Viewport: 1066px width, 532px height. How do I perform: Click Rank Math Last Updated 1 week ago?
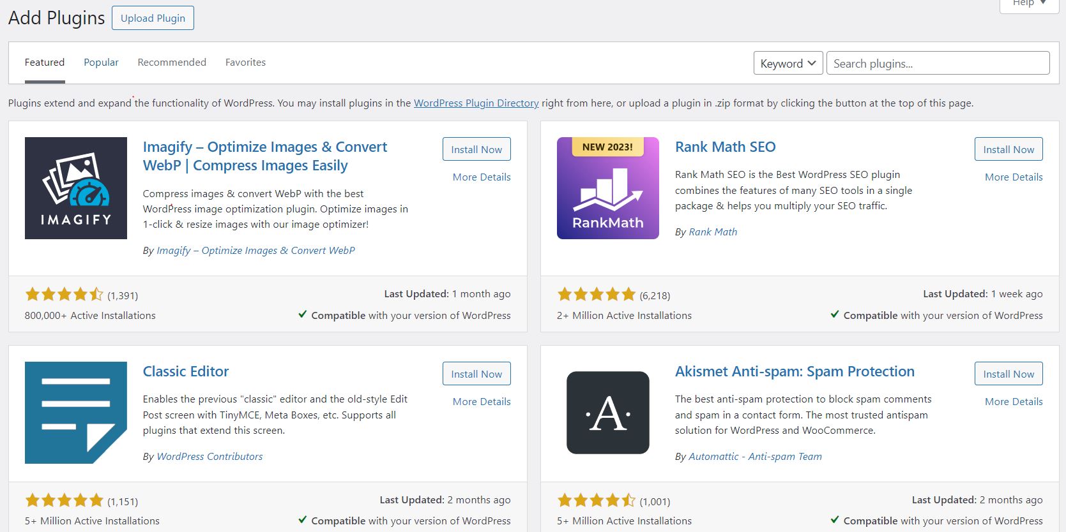[983, 294]
